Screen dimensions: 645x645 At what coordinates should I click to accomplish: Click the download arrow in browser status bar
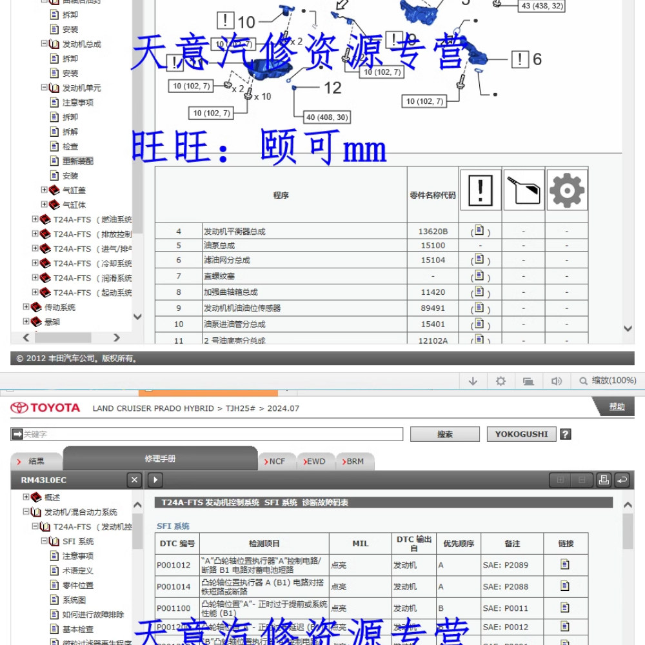tap(473, 381)
